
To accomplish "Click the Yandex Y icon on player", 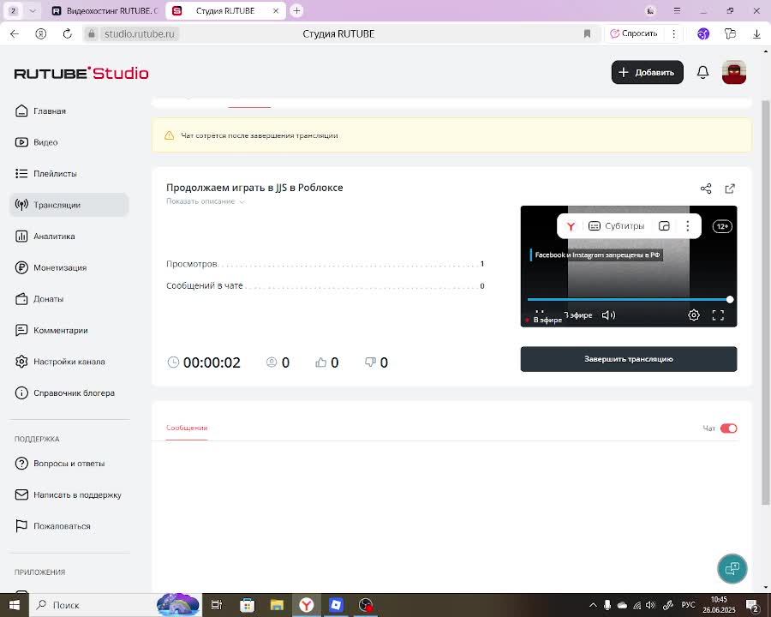I will (x=571, y=226).
